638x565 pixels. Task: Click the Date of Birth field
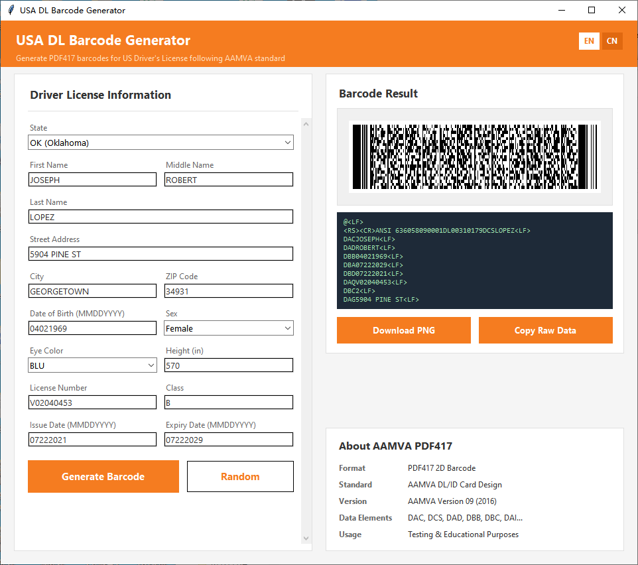coord(92,328)
